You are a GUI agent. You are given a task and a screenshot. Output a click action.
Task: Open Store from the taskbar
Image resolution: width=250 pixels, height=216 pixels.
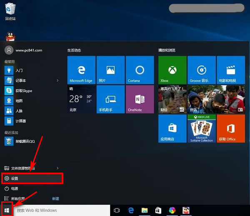coord(158,210)
